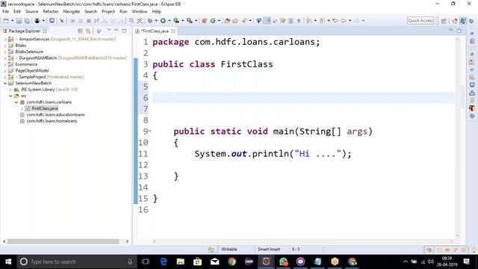Click the Skip All Breakpoints icon

(x=61, y=21)
